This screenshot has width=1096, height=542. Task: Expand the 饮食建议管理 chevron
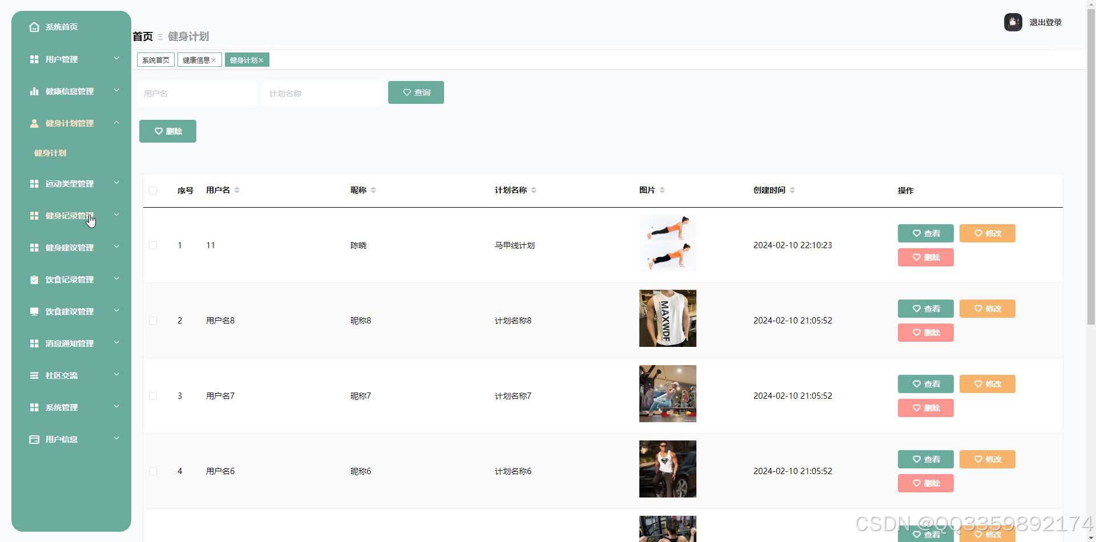tap(116, 310)
